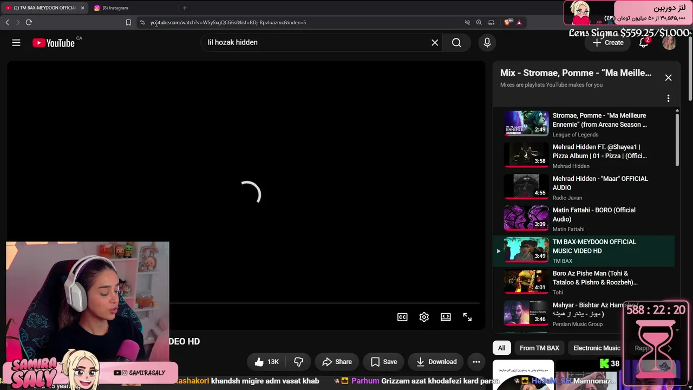693x390 pixels.
Task: Click the search magnifier button
Action: point(456,43)
